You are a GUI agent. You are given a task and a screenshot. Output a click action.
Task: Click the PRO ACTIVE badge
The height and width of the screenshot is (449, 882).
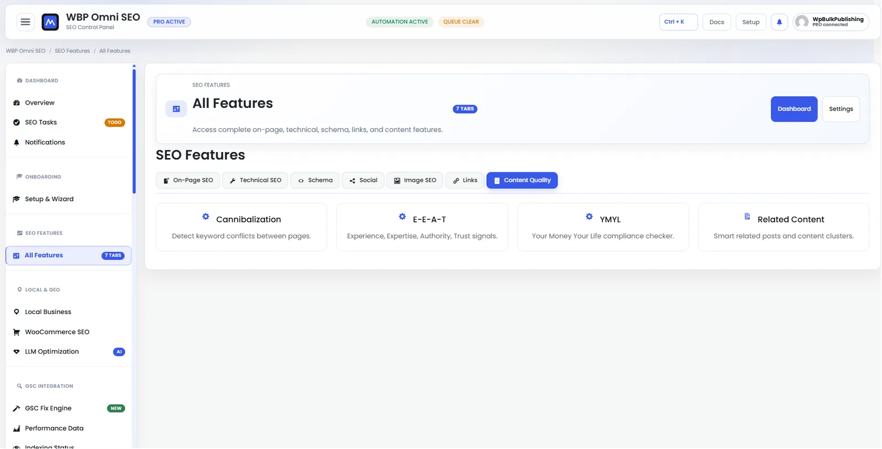(169, 22)
